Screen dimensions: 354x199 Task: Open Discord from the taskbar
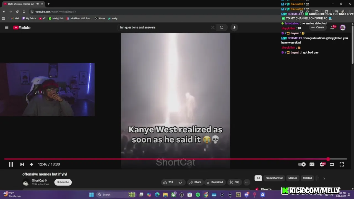246,195
